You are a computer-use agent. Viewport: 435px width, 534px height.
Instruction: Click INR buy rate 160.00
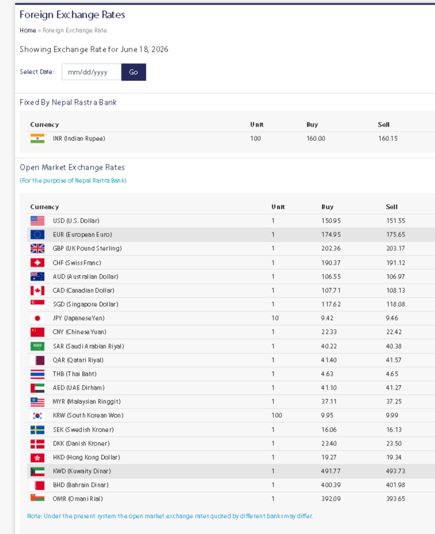click(x=315, y=138)
